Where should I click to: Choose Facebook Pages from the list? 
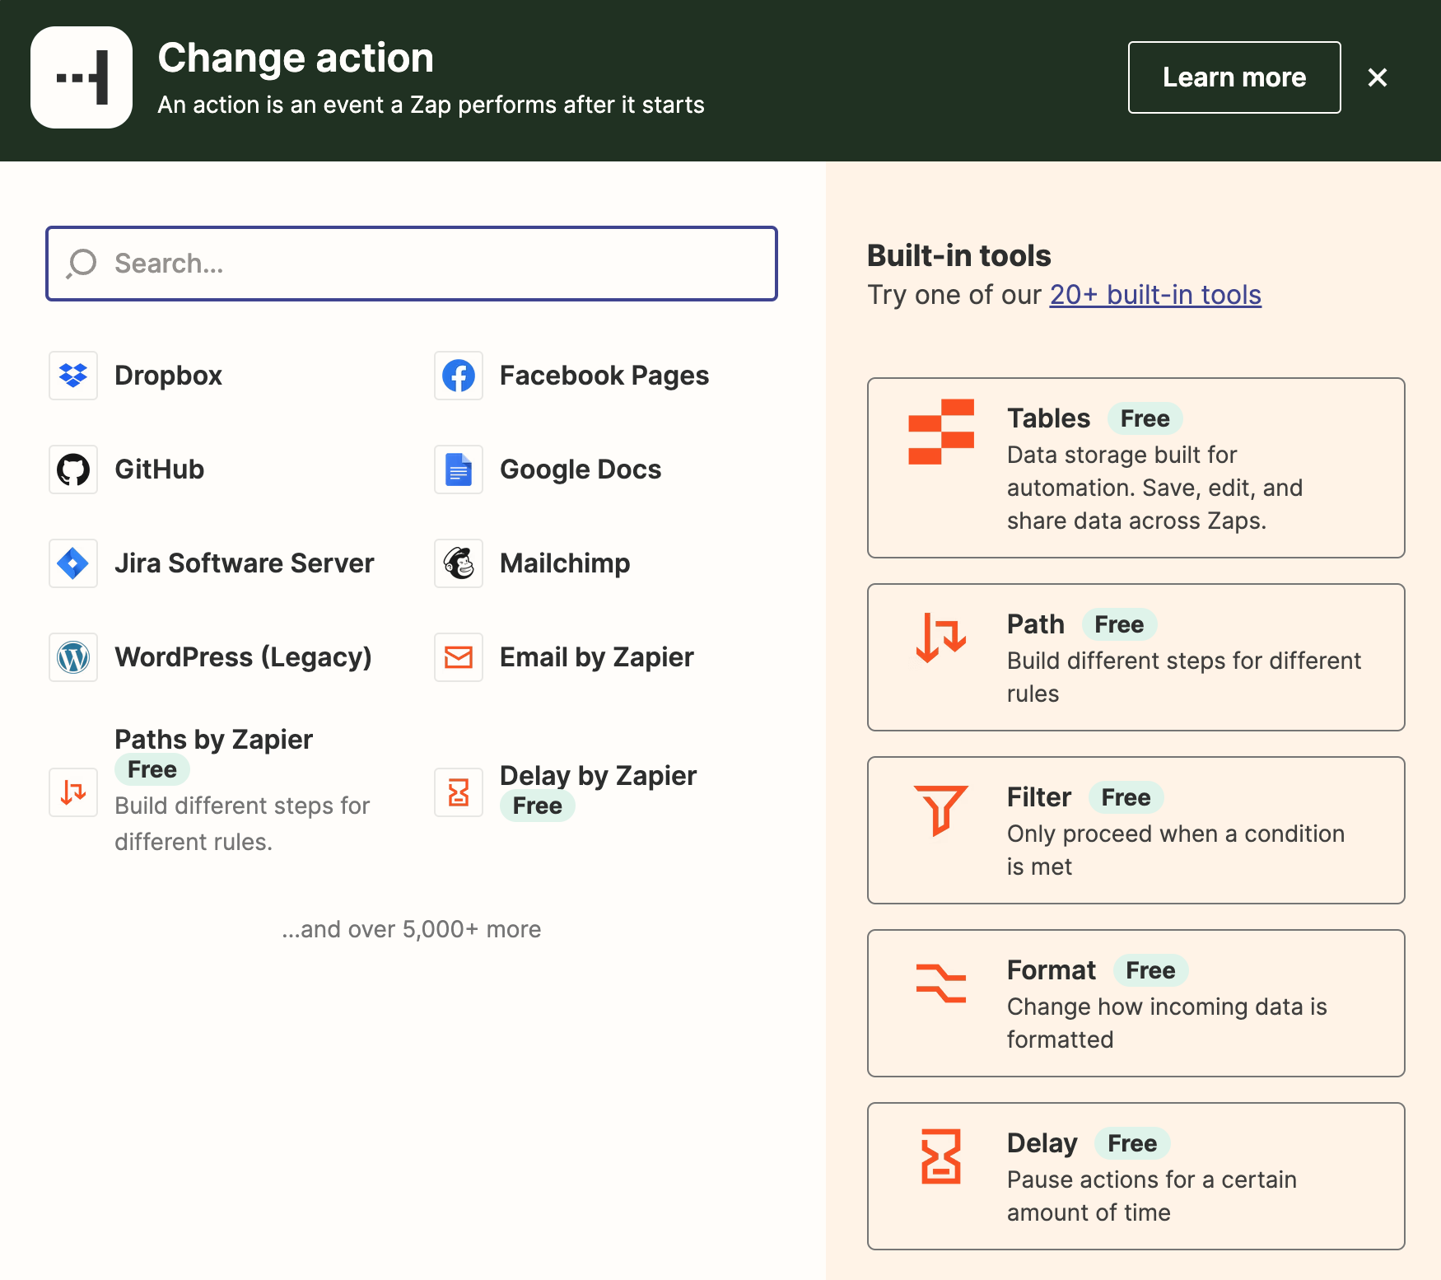click(x=604, y=376)
